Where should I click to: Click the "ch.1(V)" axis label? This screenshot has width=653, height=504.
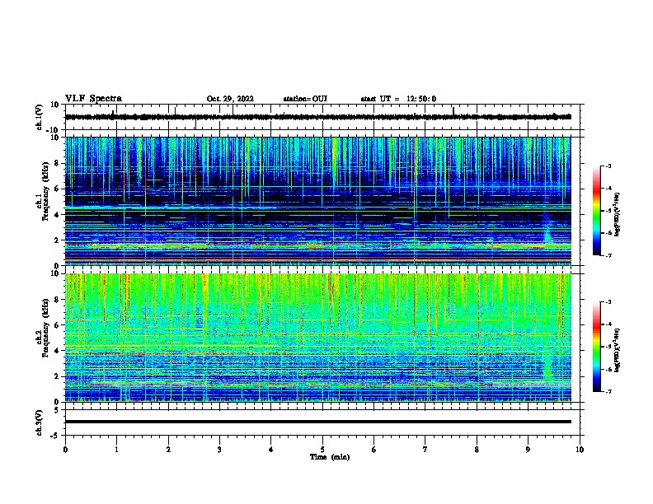point(39,117)
